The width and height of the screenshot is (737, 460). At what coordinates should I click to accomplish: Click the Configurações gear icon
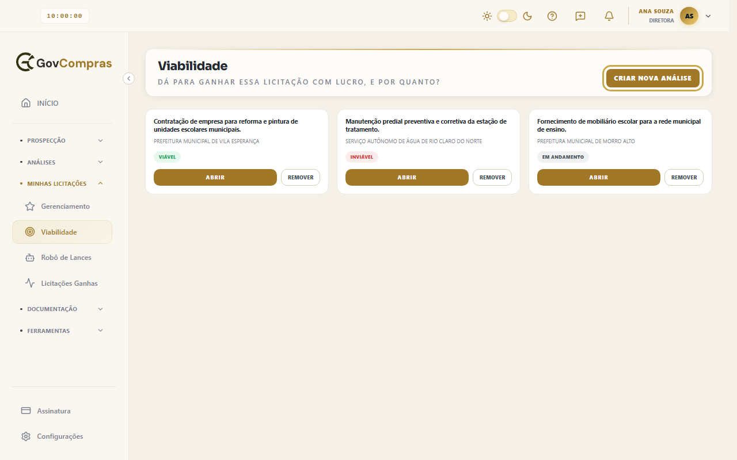(x=26, y=436)
